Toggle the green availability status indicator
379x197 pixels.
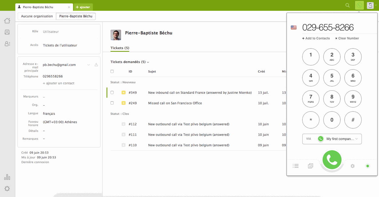(368, 166)
